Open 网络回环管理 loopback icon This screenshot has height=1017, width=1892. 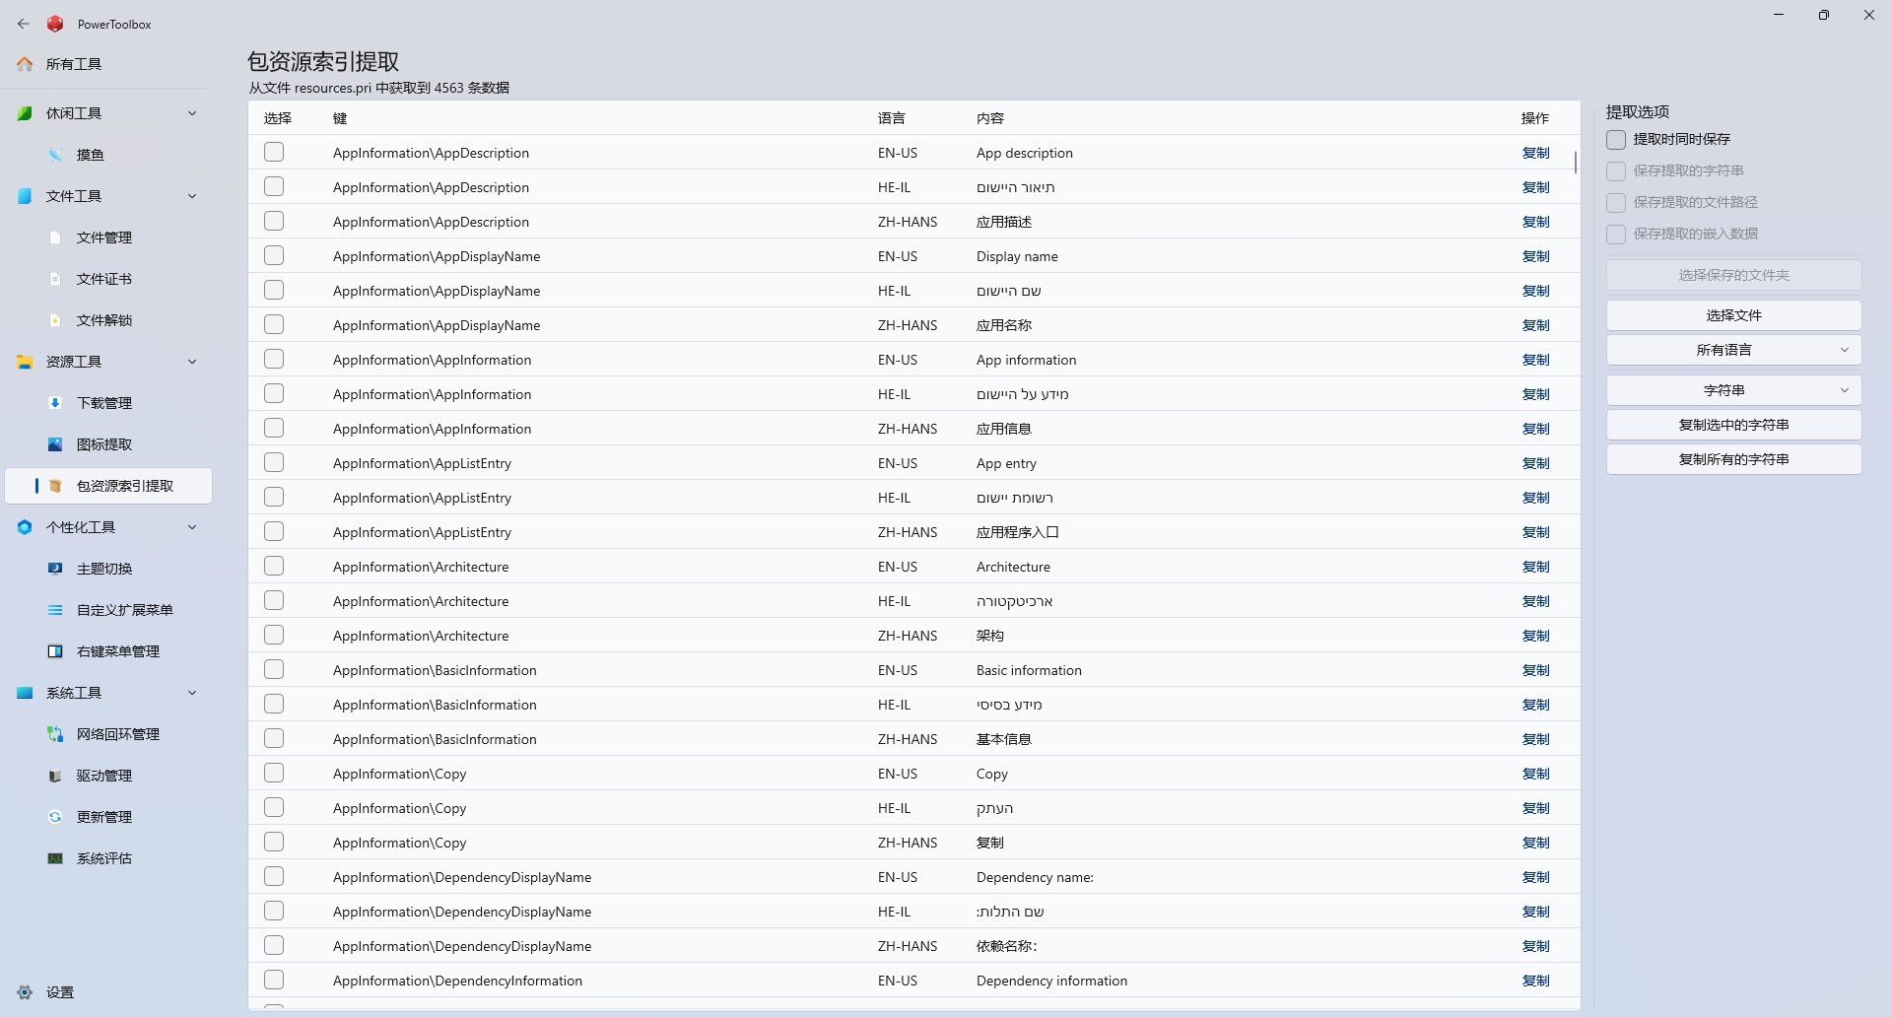[56, 734]
